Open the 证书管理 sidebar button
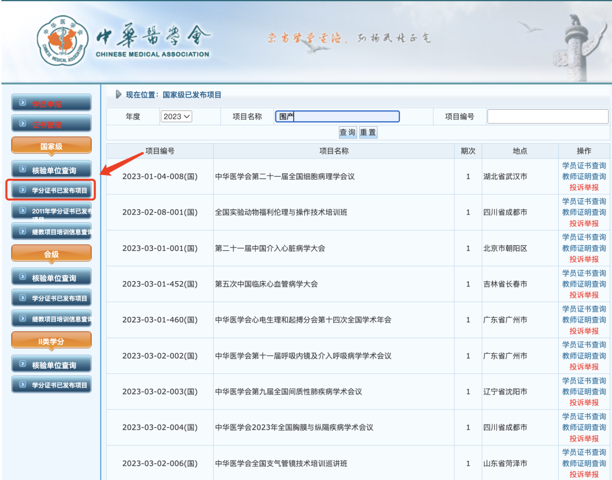This screenshot has height=480, width=612. point(52,125)
